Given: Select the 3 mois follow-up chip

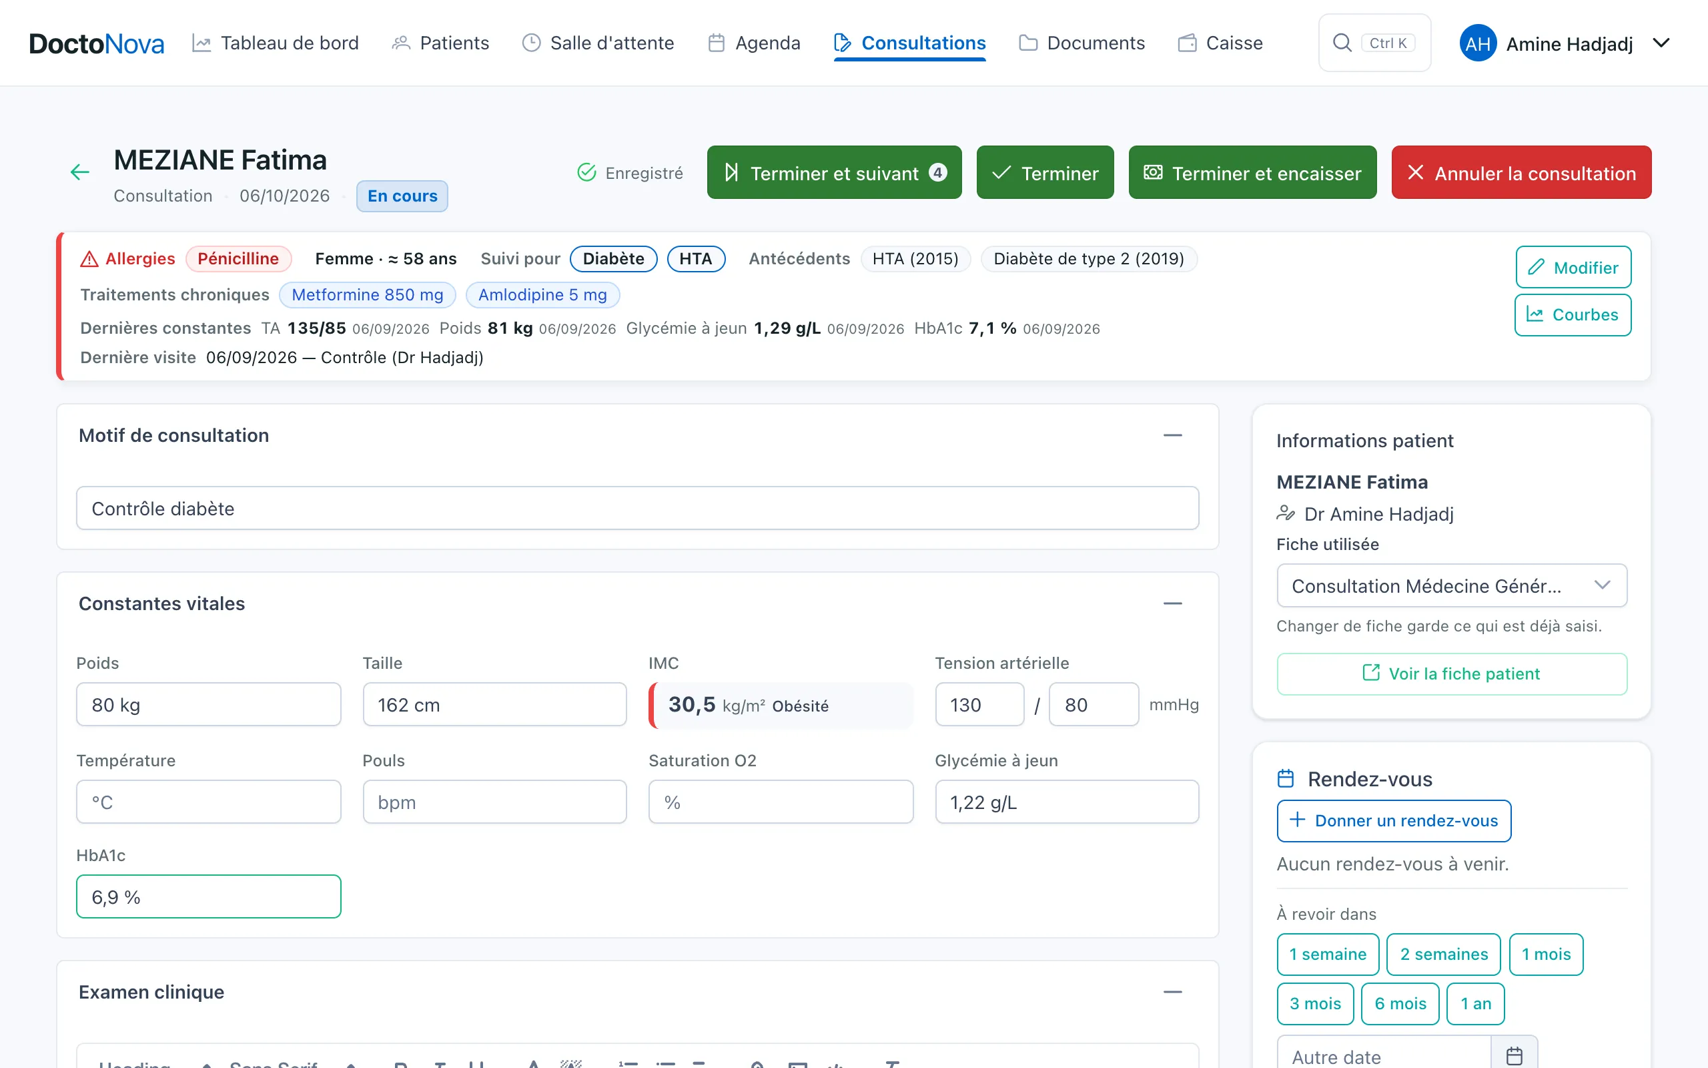Looking at the screenshot, I should pos(1315,1004).
